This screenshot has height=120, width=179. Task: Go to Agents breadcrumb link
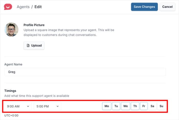[x=23, y=7]
